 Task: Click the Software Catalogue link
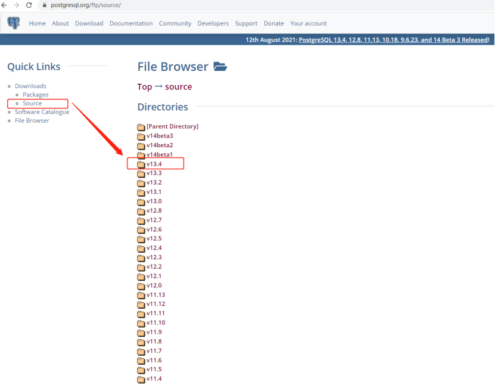point(42,112)
